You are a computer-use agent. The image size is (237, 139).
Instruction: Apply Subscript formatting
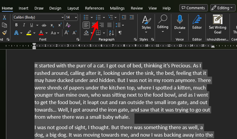tap(52, 25)
